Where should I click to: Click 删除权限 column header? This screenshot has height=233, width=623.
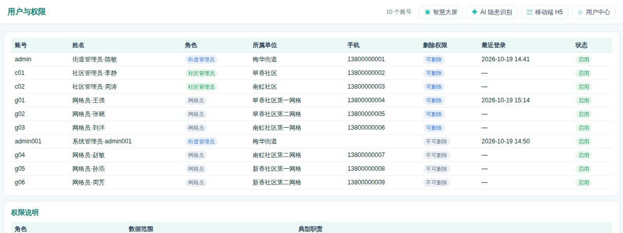435,46
